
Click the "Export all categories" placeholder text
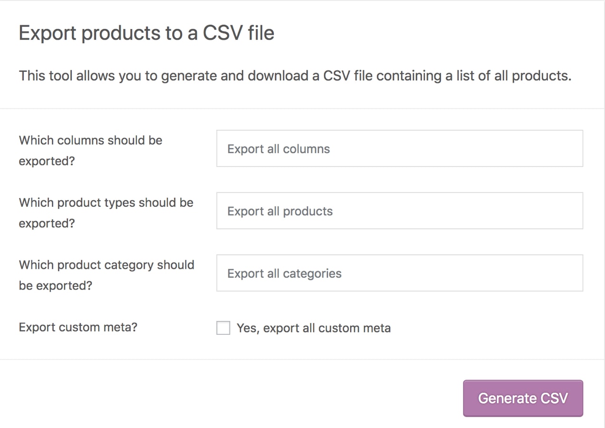point(284,273)
